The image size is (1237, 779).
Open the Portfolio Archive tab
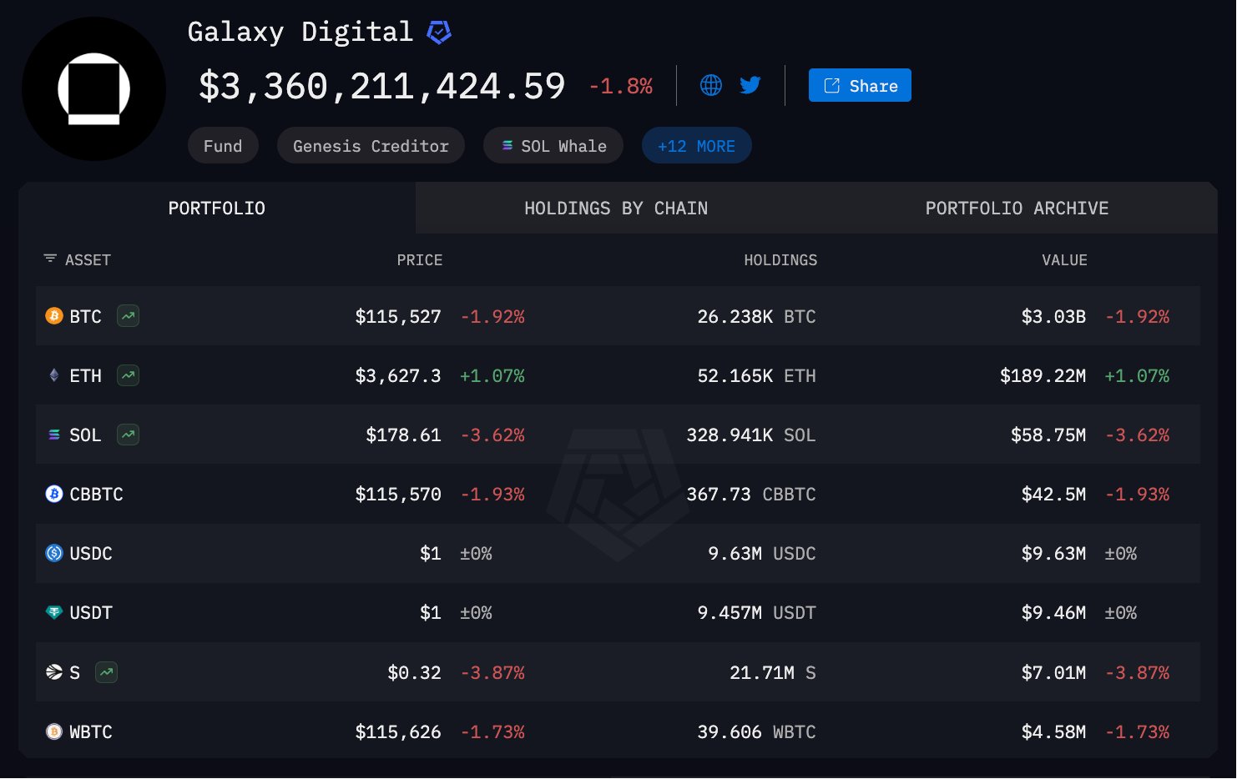(1016, 209)
